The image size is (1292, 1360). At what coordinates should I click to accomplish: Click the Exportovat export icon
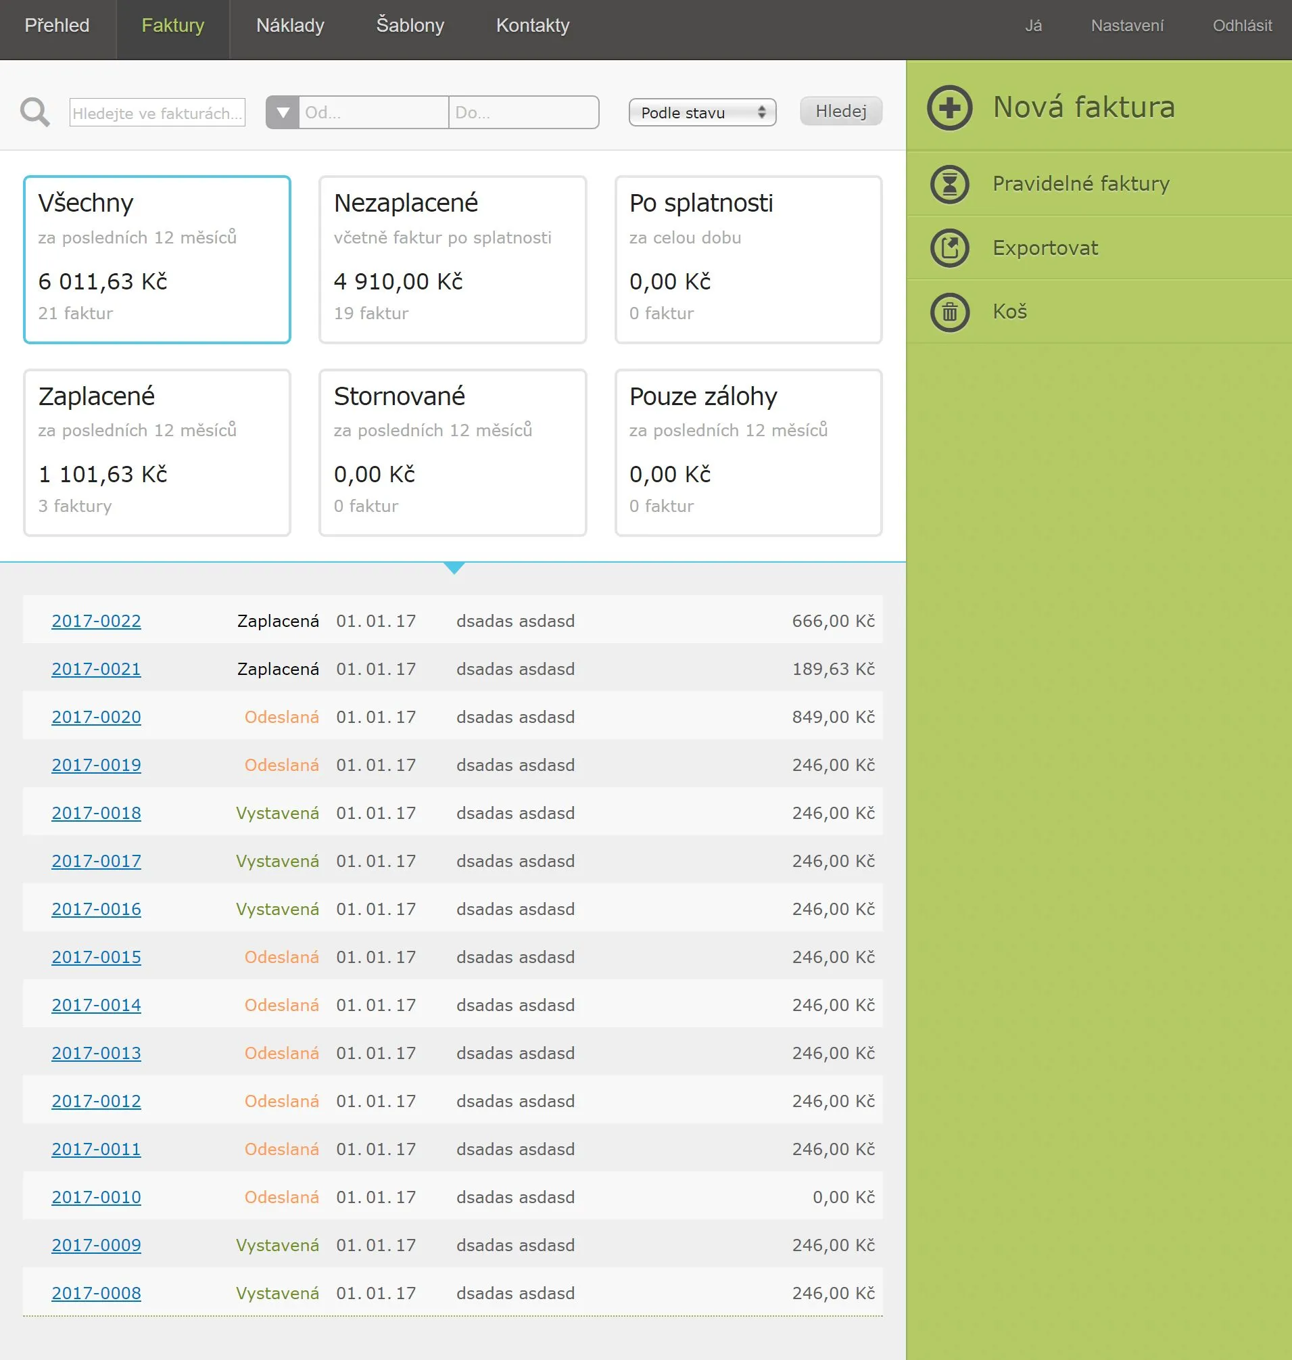[x=949, y=248]
